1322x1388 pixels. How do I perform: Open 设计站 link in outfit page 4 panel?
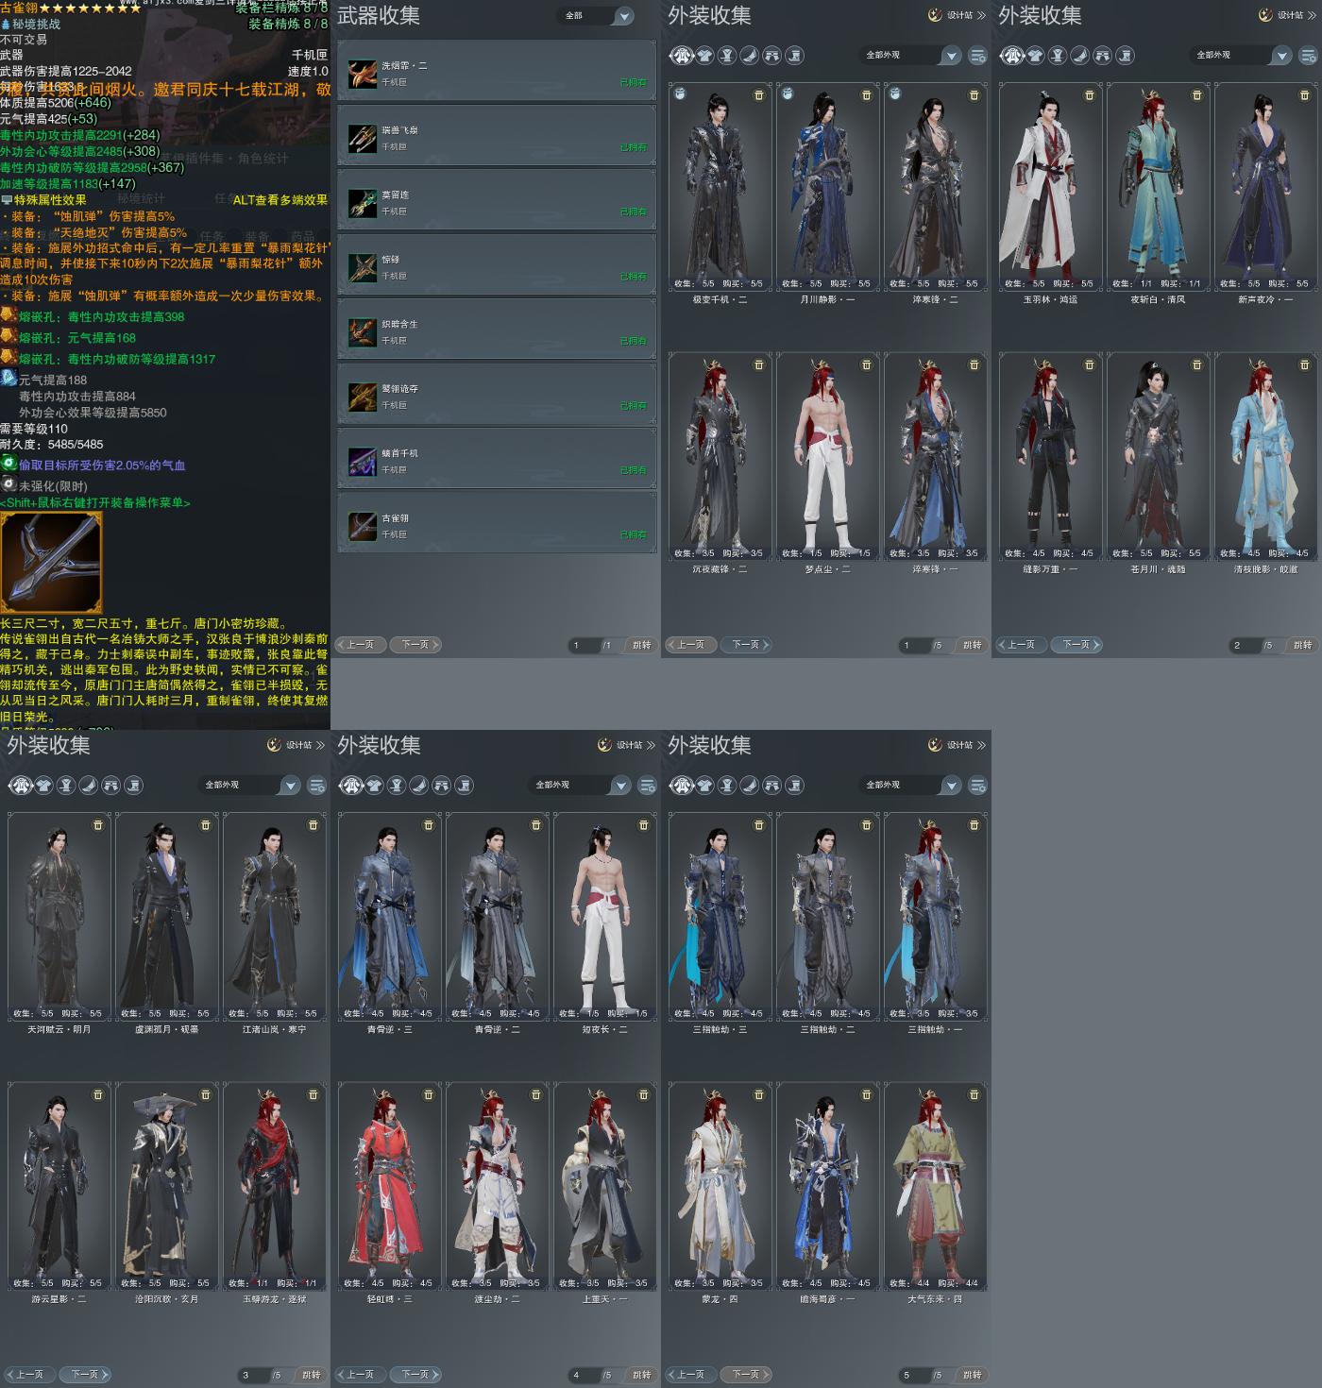[x=626, y=745]
